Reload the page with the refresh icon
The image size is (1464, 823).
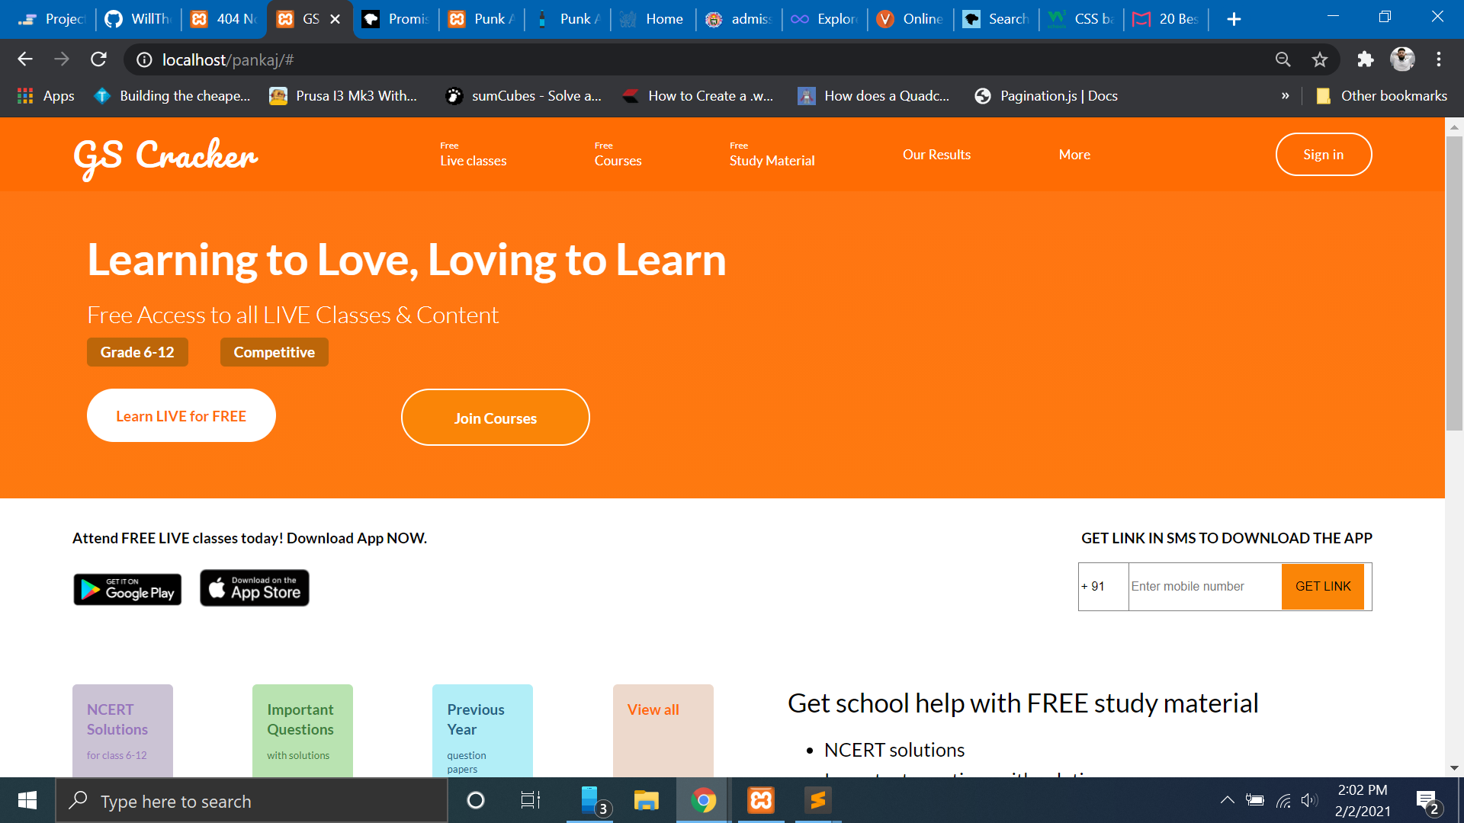[x=98, y=59]
